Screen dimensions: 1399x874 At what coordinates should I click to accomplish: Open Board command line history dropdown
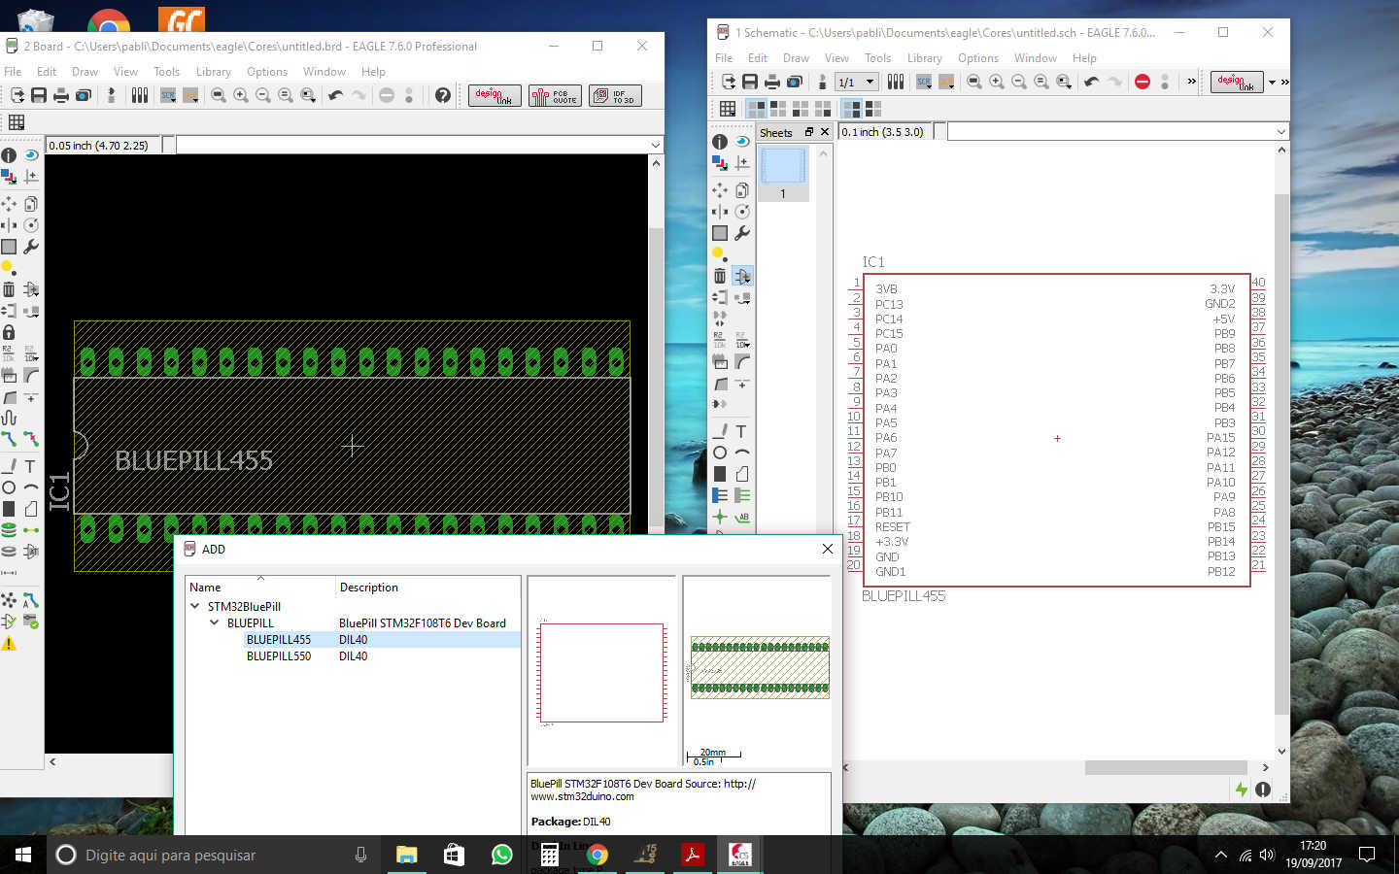click(x=655, y=145)
